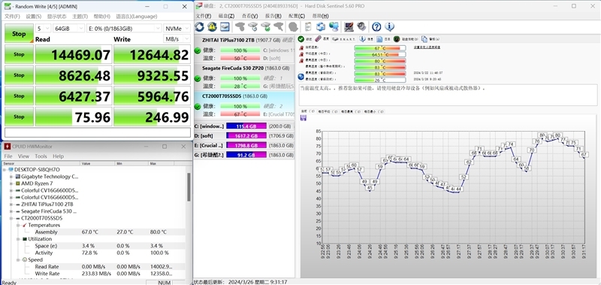Open the overview tab with green checkmark
The image size is (601, 285).
[x=304, y=39]
